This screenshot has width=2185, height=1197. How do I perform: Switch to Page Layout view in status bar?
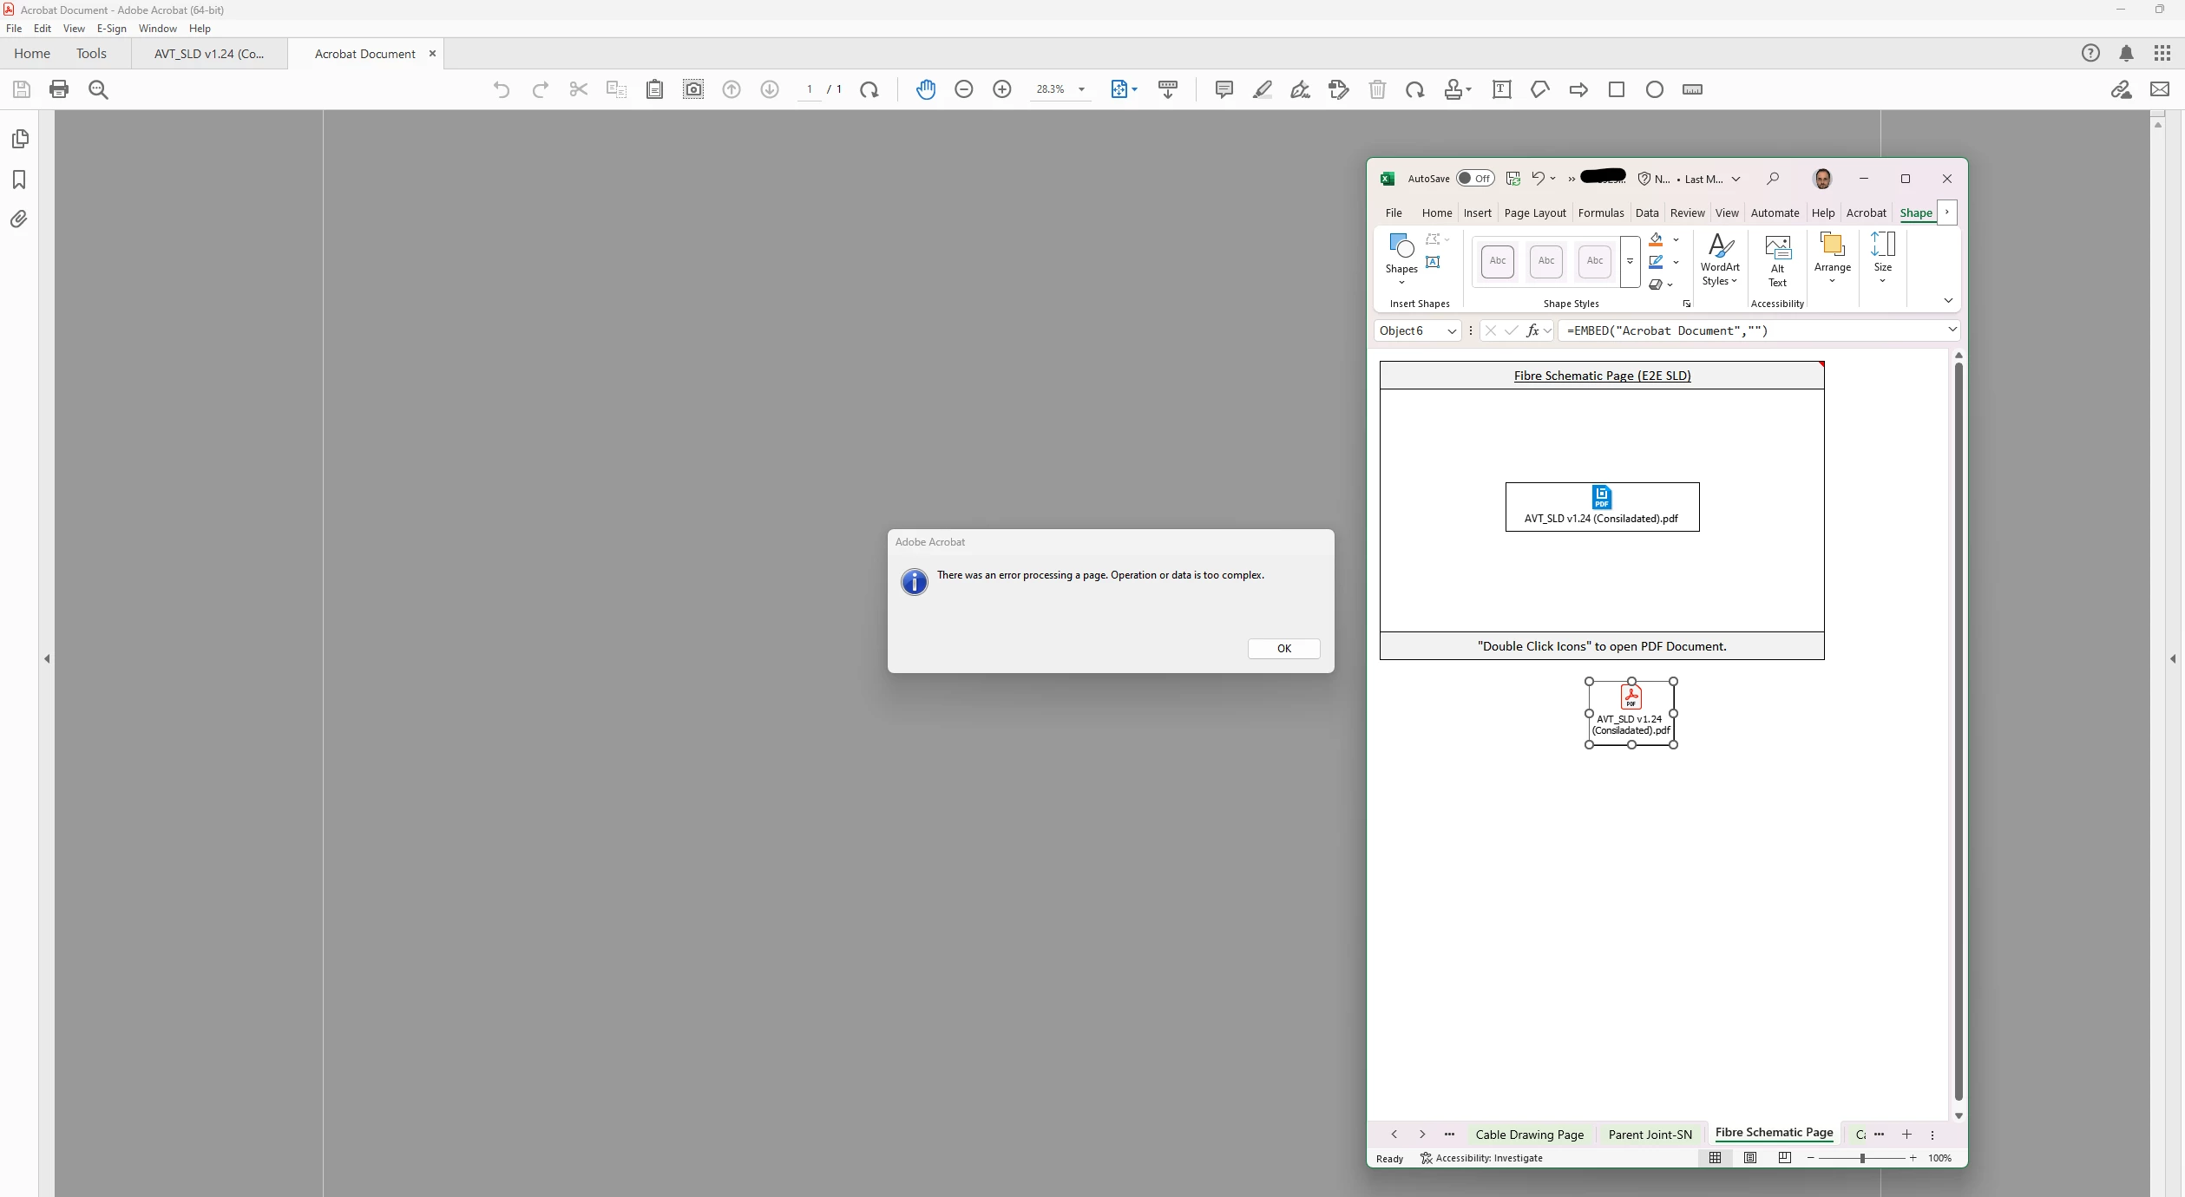tap(1750, 1158)
